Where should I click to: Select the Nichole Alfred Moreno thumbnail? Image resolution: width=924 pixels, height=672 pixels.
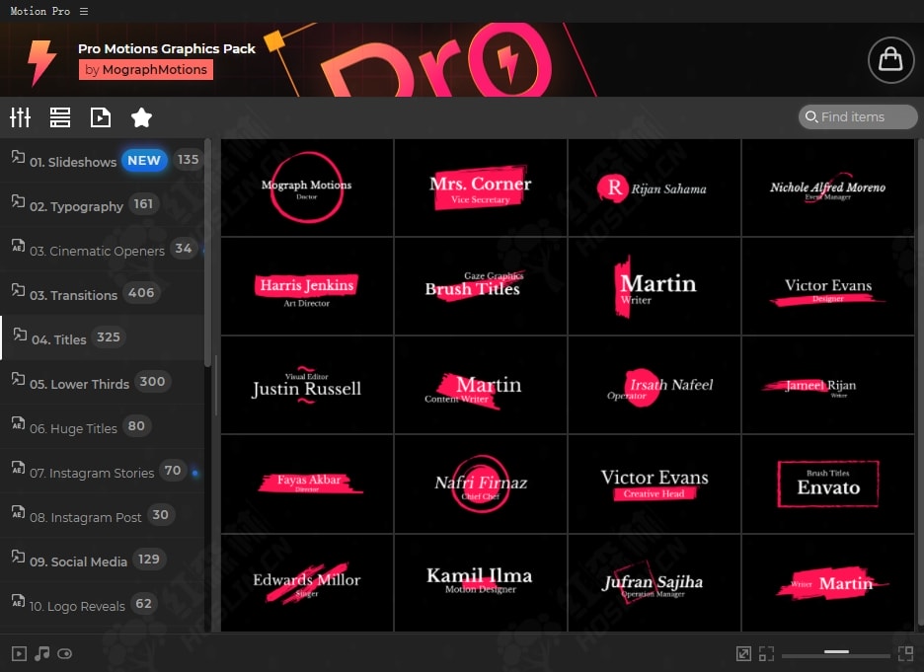[827, 187]
